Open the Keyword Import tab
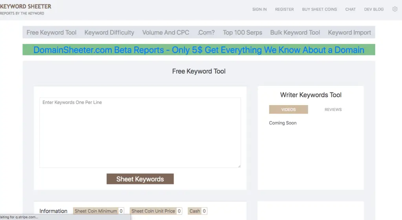This screenshot has width=402, height=220. pos(349,33)
